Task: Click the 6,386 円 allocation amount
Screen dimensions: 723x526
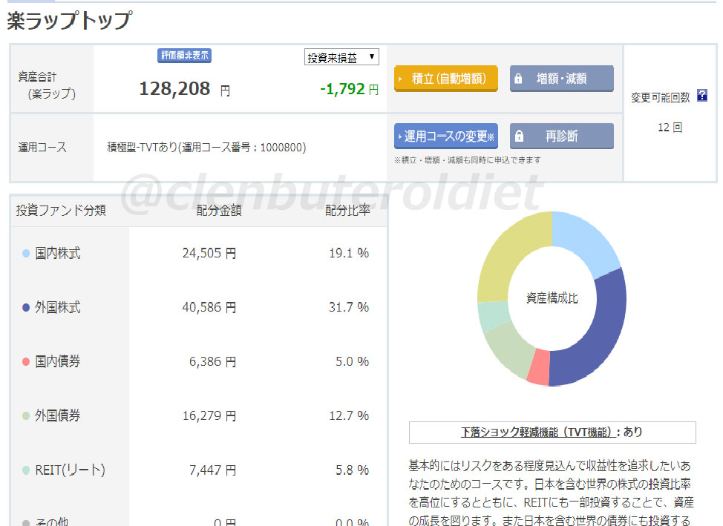Action: tap(212, 361)
